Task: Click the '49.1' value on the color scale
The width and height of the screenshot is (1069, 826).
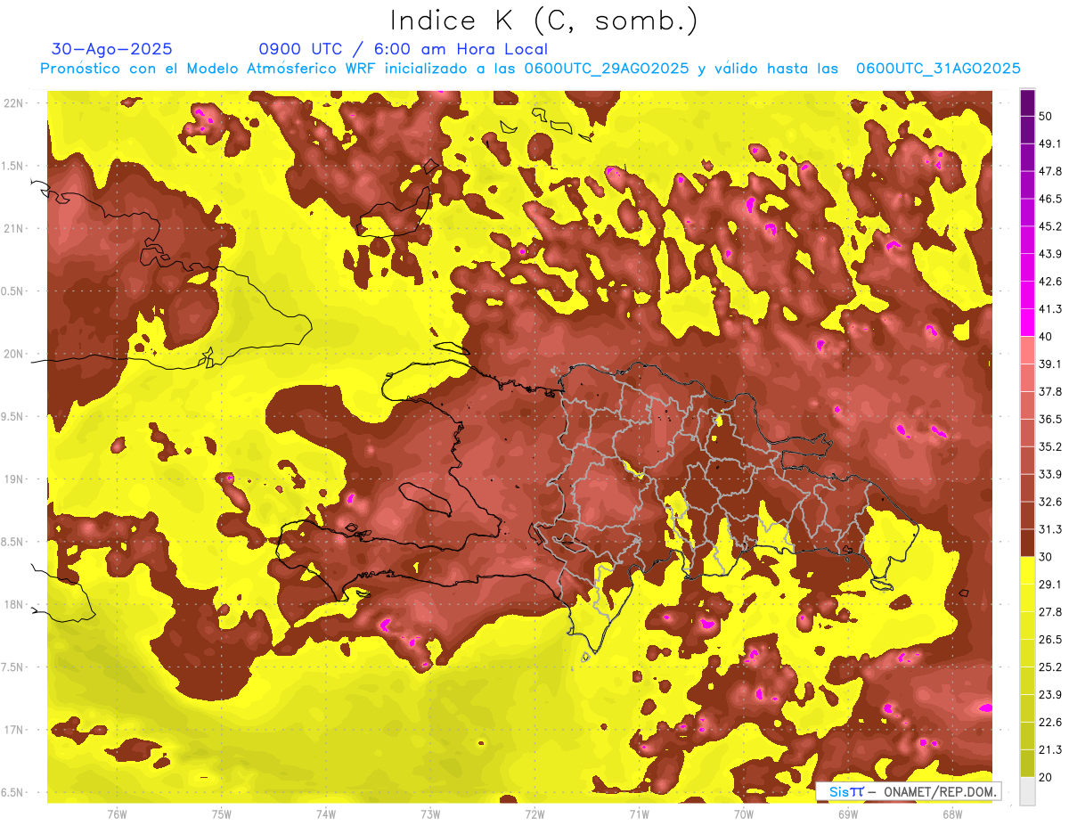Action: click(1050, 143)
